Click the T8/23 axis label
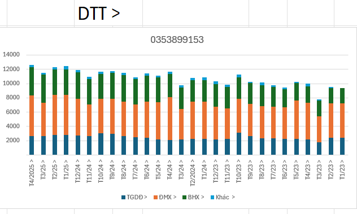The height and width of the screenshot is (214, 357). (x=262, y=169)
